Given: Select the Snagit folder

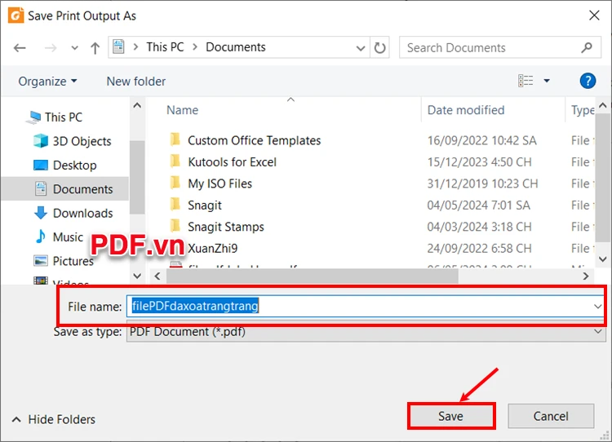Looking at the screenshot, I should pyautogui.click(x=205, y=206).
